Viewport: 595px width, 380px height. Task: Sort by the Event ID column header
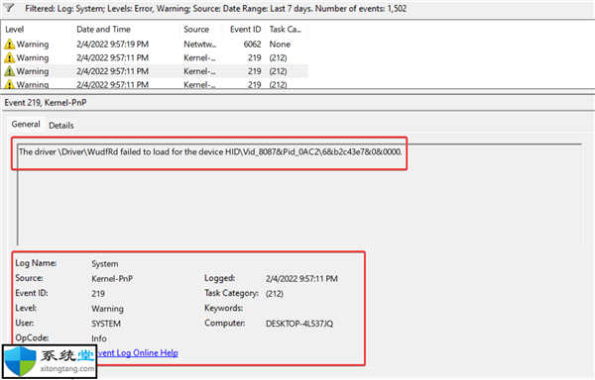[x=245, y=29]
